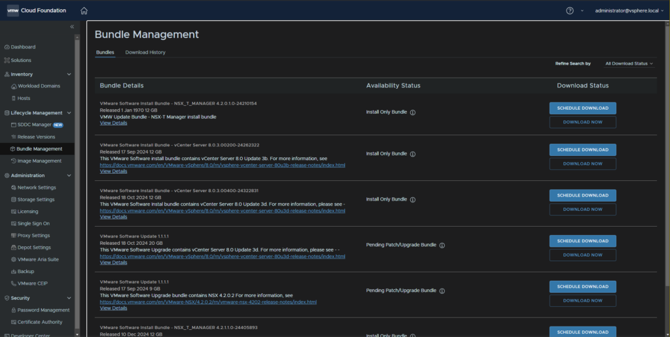This screenshot has width=670, height=337.
Task: Collapse the Inventory section
Action: 69,74
